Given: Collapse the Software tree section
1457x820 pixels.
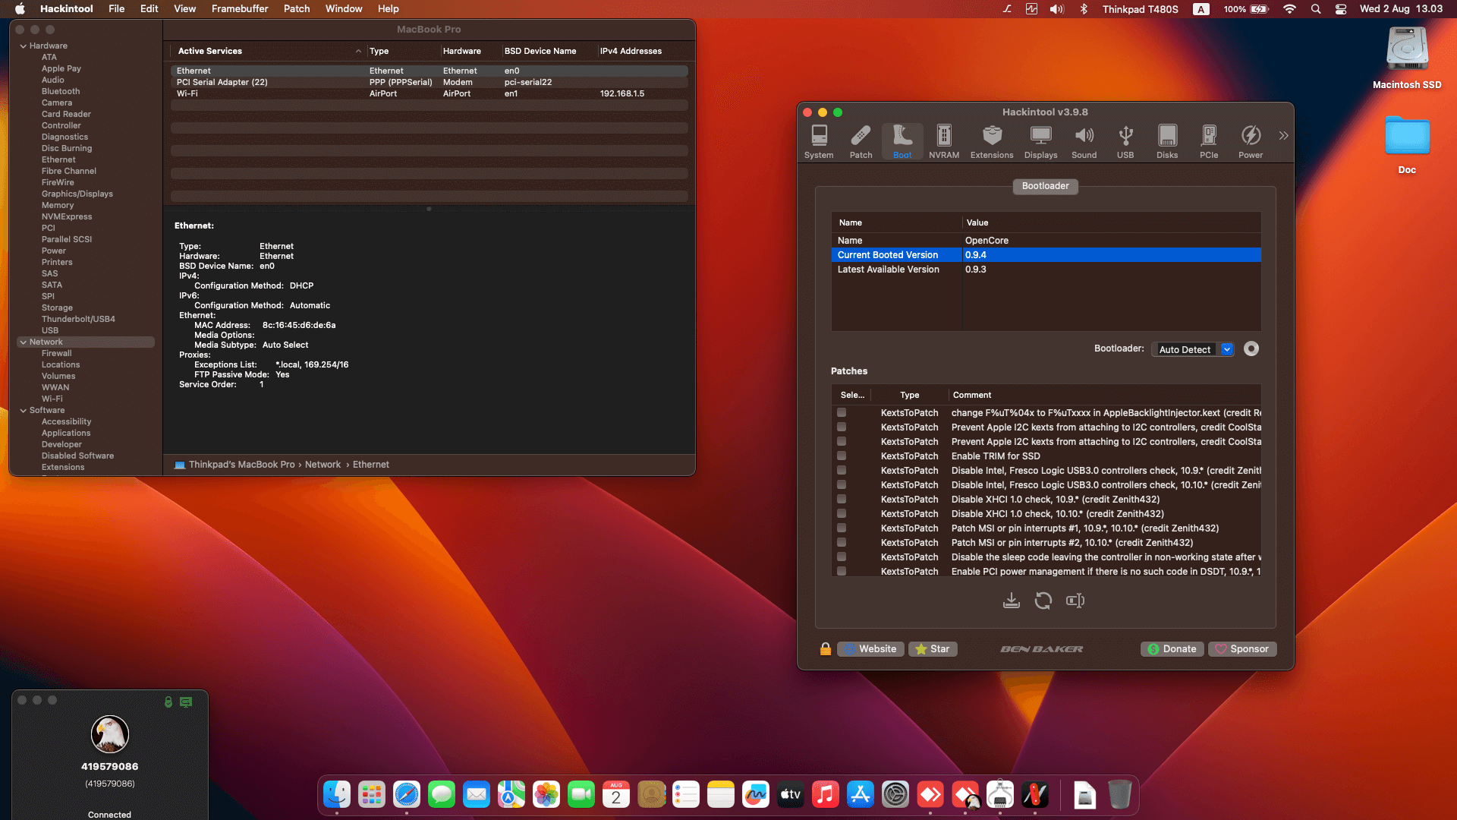Looking at the screenshot, I should coord(24,411).
